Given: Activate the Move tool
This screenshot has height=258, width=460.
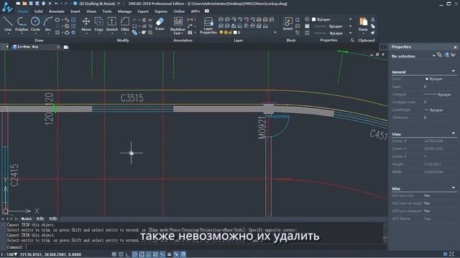Looking at the screenshot, I should (x=86, y=24).
